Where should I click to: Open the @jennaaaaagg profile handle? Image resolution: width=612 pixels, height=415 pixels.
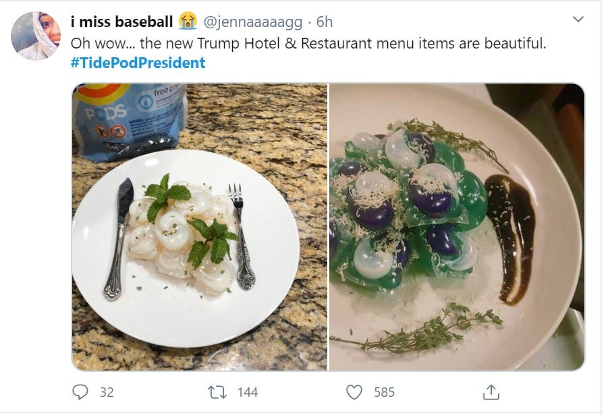coord(253,22)
